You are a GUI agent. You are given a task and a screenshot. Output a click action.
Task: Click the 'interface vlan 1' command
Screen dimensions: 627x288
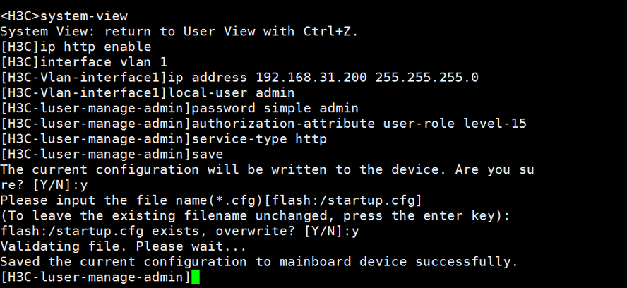(104, 62)
